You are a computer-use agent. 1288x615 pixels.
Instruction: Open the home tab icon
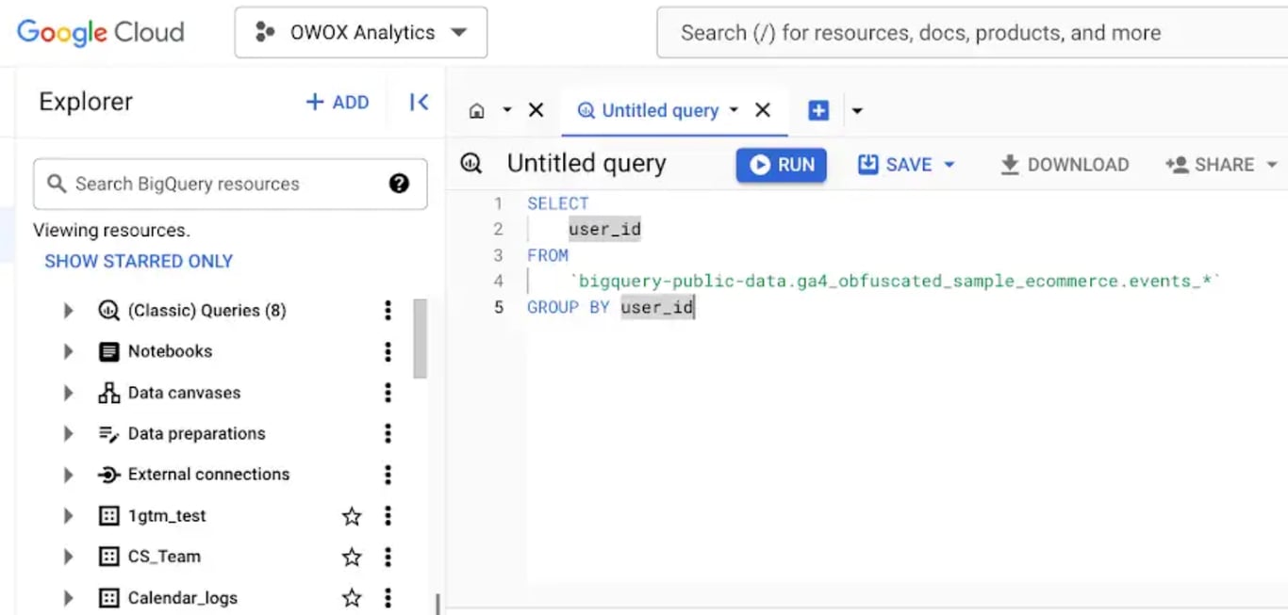pos(477,111)
